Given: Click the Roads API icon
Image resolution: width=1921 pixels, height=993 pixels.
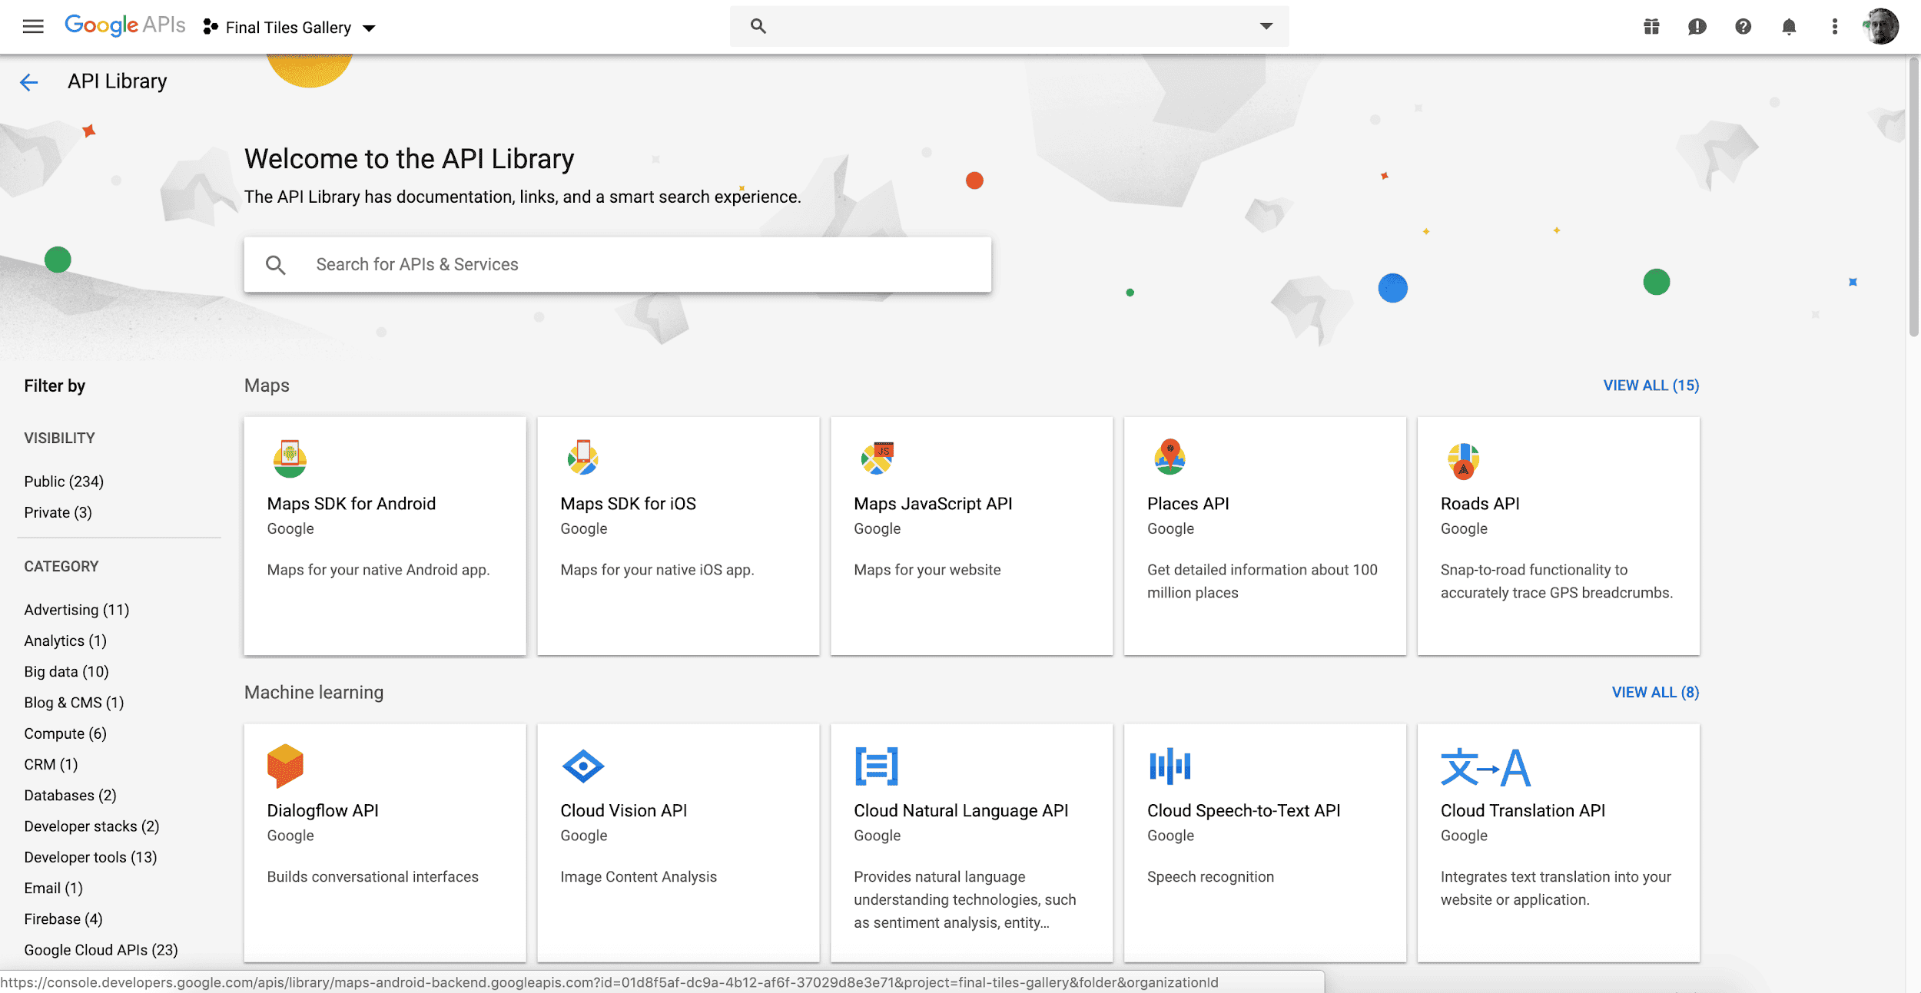Looking at the screenshot, I should click(1462, 458).
